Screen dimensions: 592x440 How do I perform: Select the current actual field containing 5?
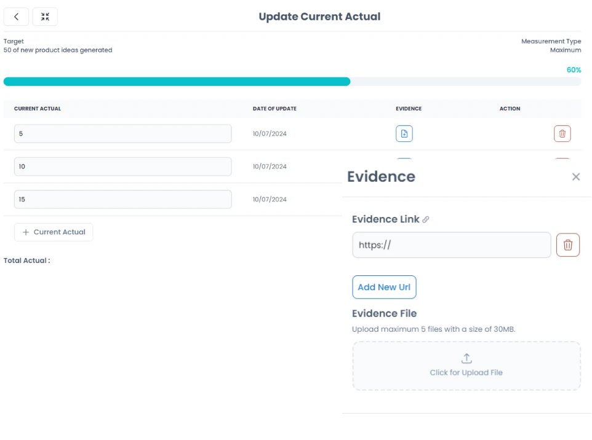[122, 134]
